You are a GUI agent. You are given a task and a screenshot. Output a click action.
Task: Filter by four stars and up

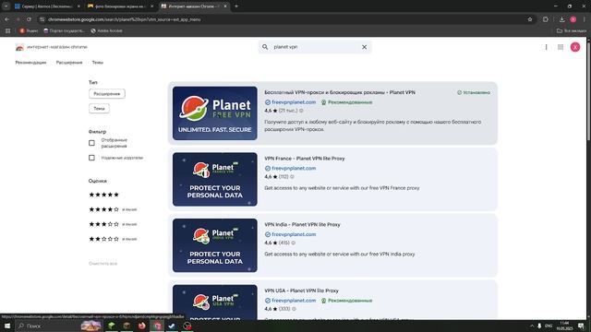(x=113, y=209)
